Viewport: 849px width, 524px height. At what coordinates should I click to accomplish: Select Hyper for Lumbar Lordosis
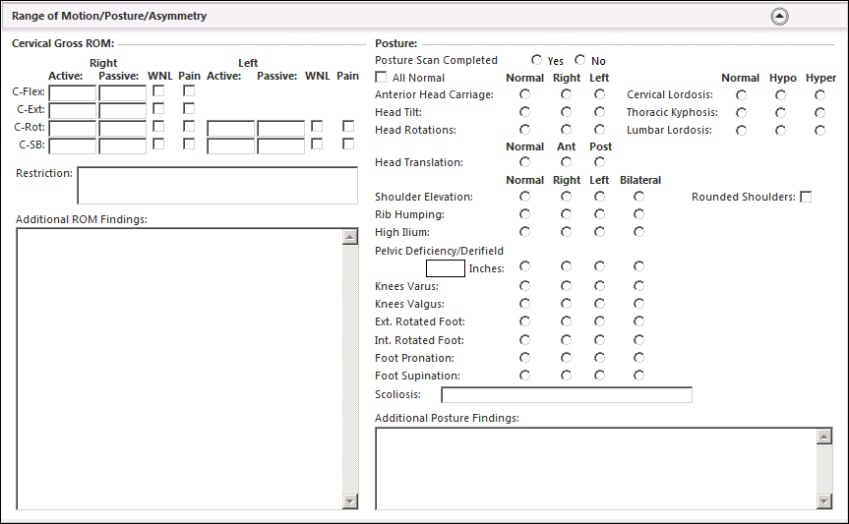819,131
